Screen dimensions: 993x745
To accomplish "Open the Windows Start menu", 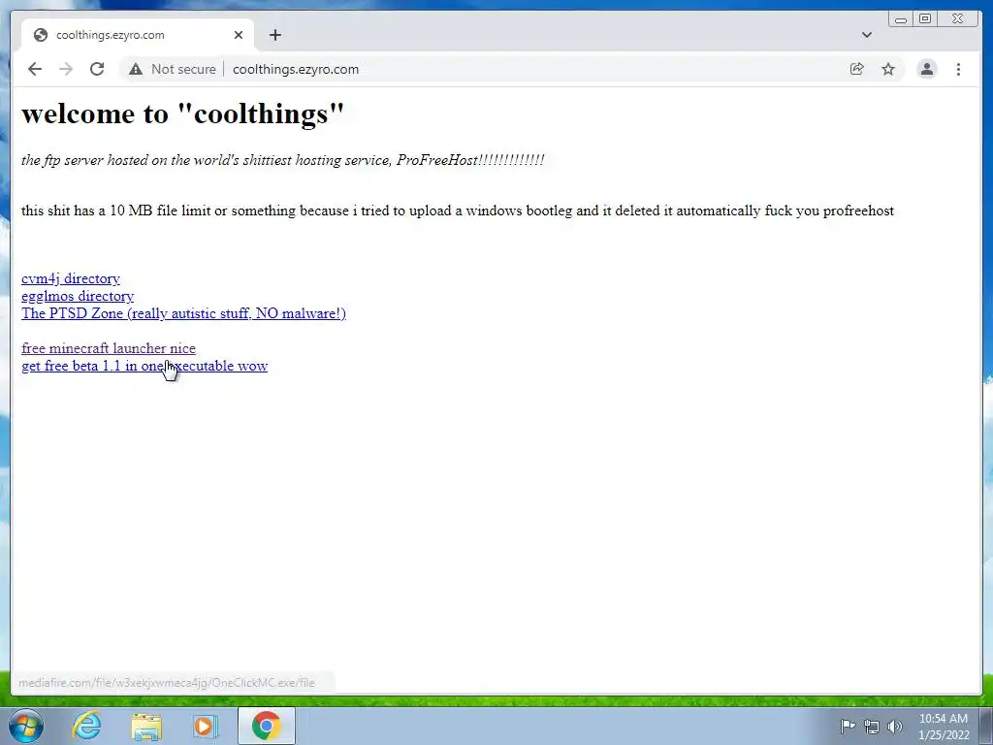I will pyautogui.click(x=25, y=726).
